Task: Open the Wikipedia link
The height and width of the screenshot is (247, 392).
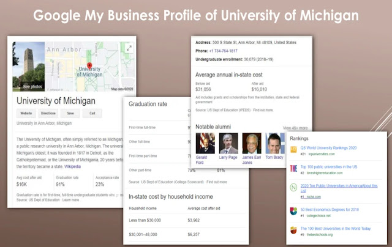Action: pyautogui.click(x=72, y=166)
